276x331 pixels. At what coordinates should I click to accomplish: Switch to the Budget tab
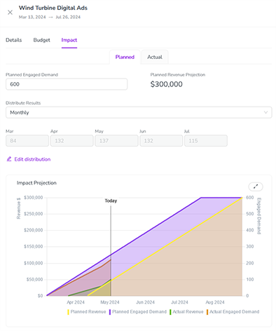point(42,40)
